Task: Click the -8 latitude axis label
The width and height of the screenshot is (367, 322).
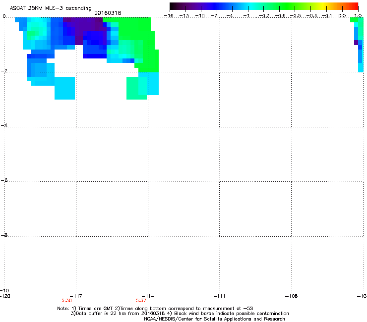Action: coord(4,235)
